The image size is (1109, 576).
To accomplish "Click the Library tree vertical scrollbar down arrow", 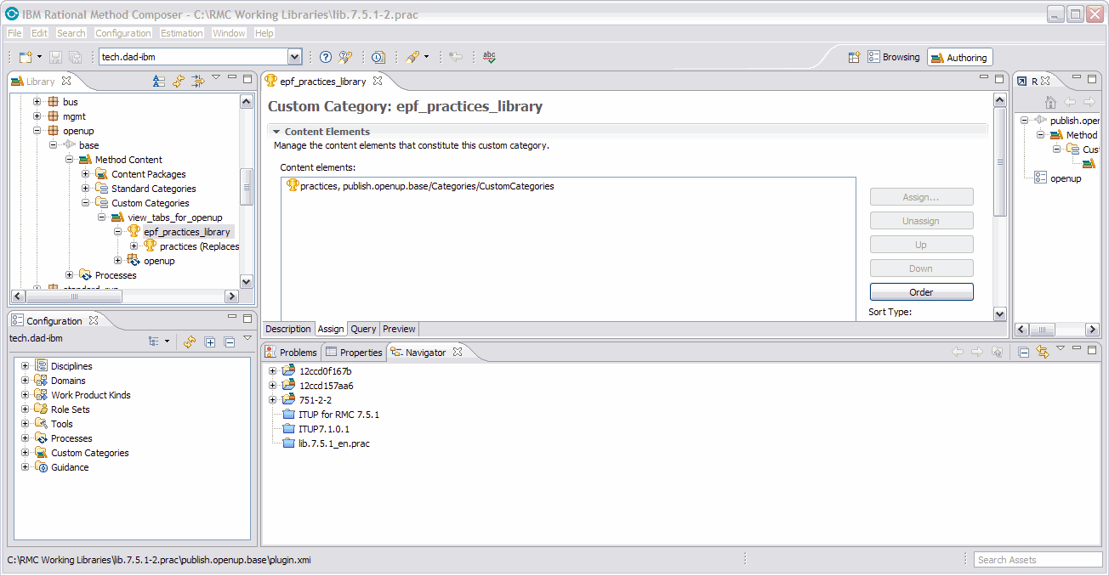I will pos(247,282).
